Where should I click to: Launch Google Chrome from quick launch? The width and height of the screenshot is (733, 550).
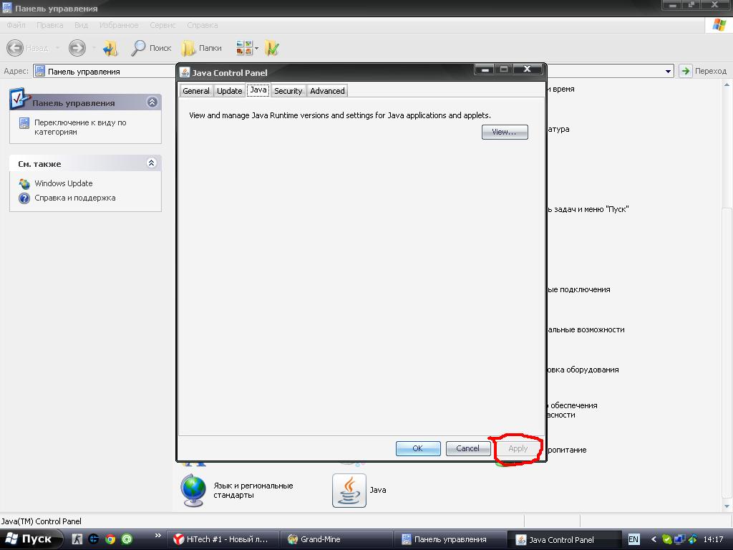point(110,539)
